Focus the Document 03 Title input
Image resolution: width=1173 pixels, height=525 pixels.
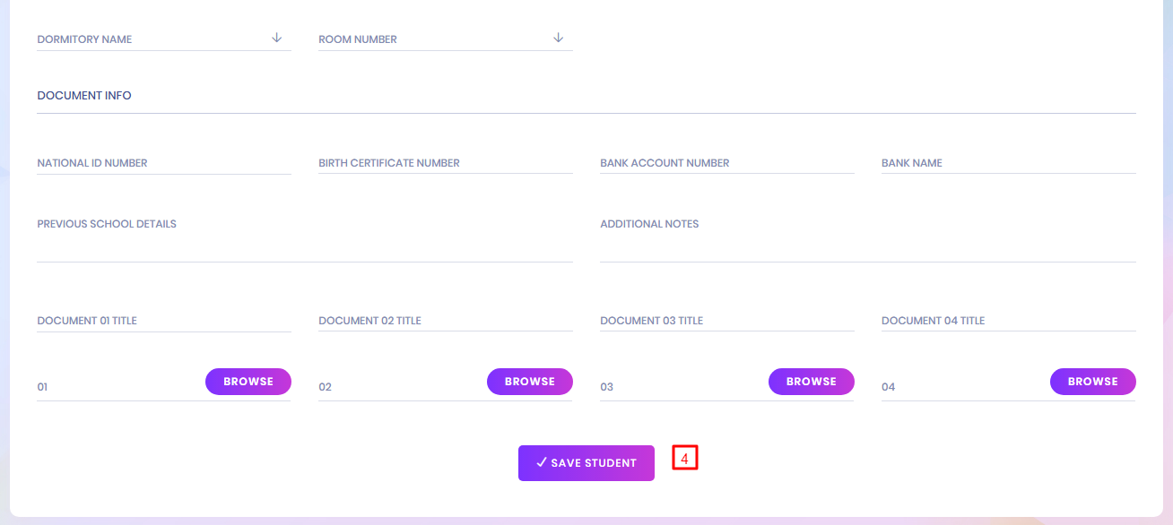(x=726, y=321)
